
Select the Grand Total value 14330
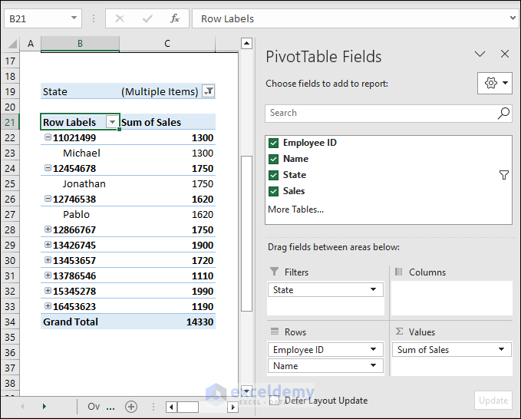[167, 322]
